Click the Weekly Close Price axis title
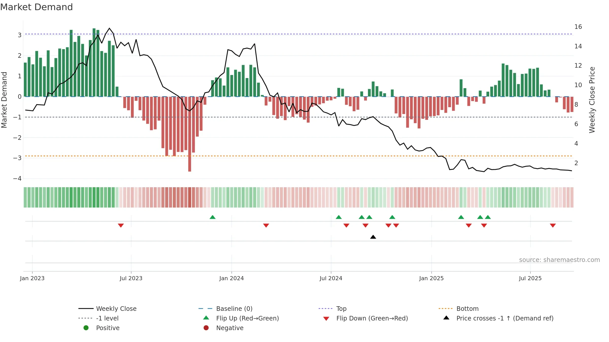 point(592,100)
